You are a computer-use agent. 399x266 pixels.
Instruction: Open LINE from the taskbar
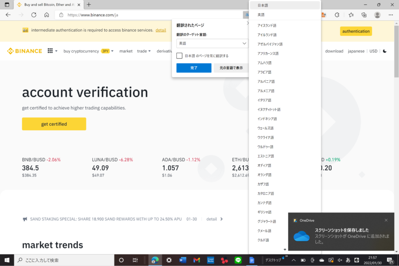238,260
